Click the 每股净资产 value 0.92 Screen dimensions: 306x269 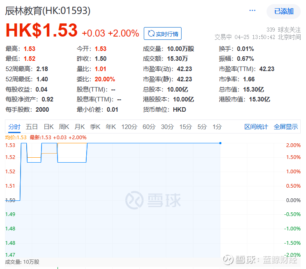click(47, 99)
